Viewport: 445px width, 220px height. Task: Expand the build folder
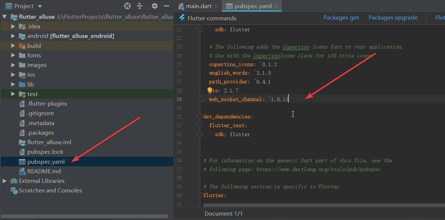point(13,46)
